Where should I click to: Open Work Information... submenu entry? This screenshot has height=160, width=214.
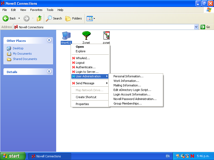(136, 81)
